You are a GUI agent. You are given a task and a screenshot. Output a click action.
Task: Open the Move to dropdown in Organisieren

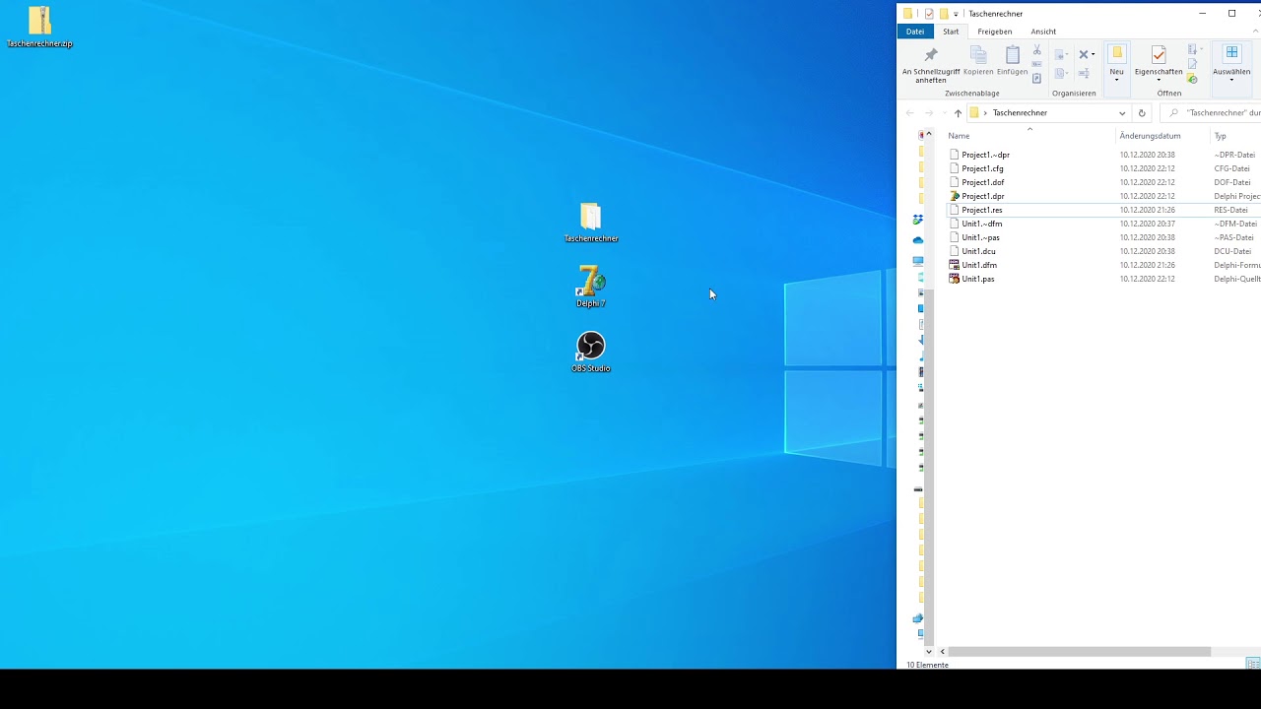(1060, 55)
